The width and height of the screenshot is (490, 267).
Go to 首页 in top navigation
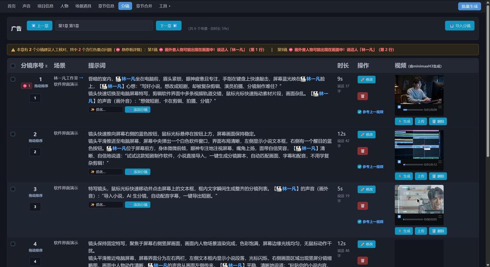(x=11, y=6)
